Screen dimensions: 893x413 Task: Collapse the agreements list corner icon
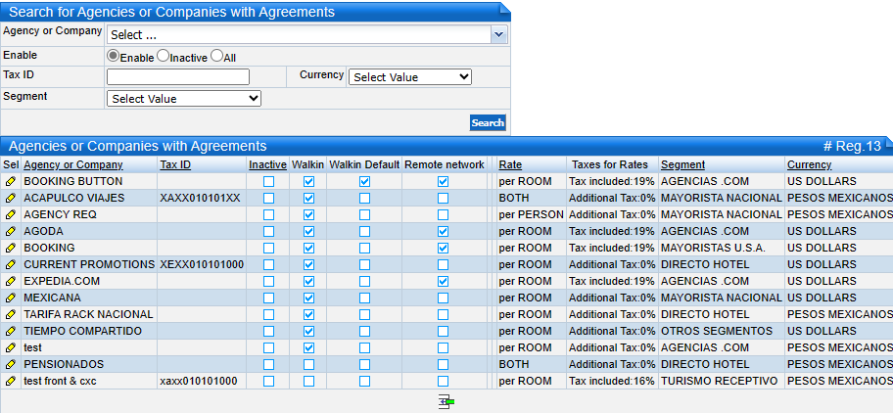pos(888,142)
